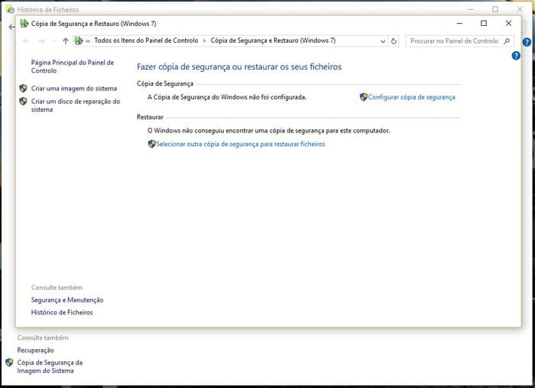Open Criar um disco de reparação do sistema
The image size is (535, 388).
(x=76, y=105)
